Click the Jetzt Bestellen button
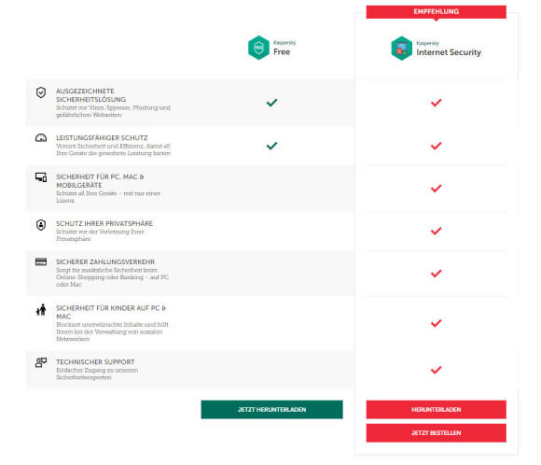The image size is (541, 465). pyautogui.click(x=437, y=433)
